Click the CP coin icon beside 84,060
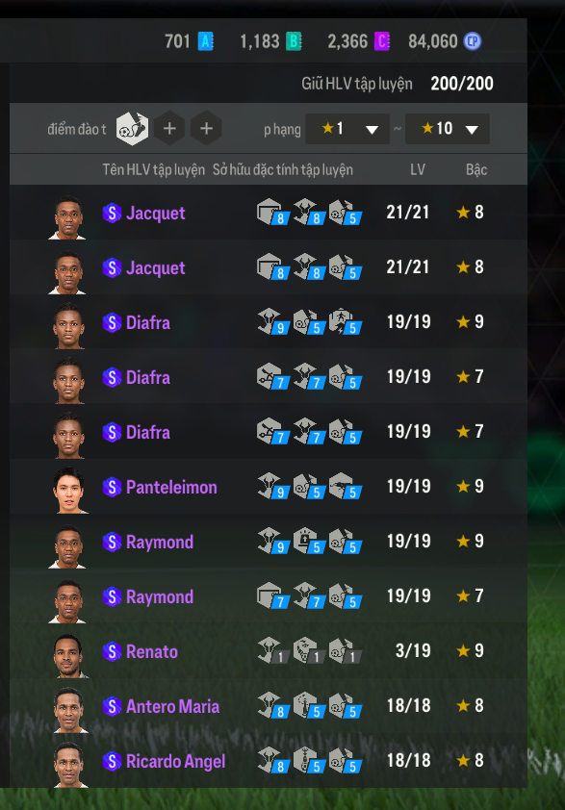This screenshot has height=810, width=565. [x=473, y=41]
